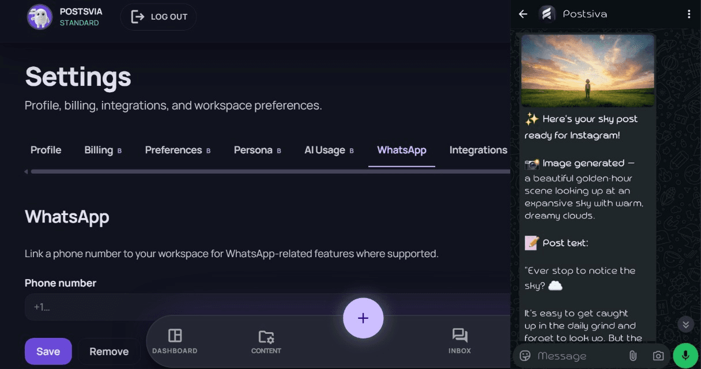The image size is (701, 369).
Task: Open the Content section
Action: [x=266, y=340]
